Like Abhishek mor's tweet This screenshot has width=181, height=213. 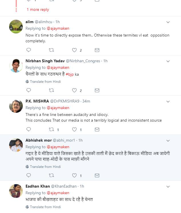pos(74,175)
